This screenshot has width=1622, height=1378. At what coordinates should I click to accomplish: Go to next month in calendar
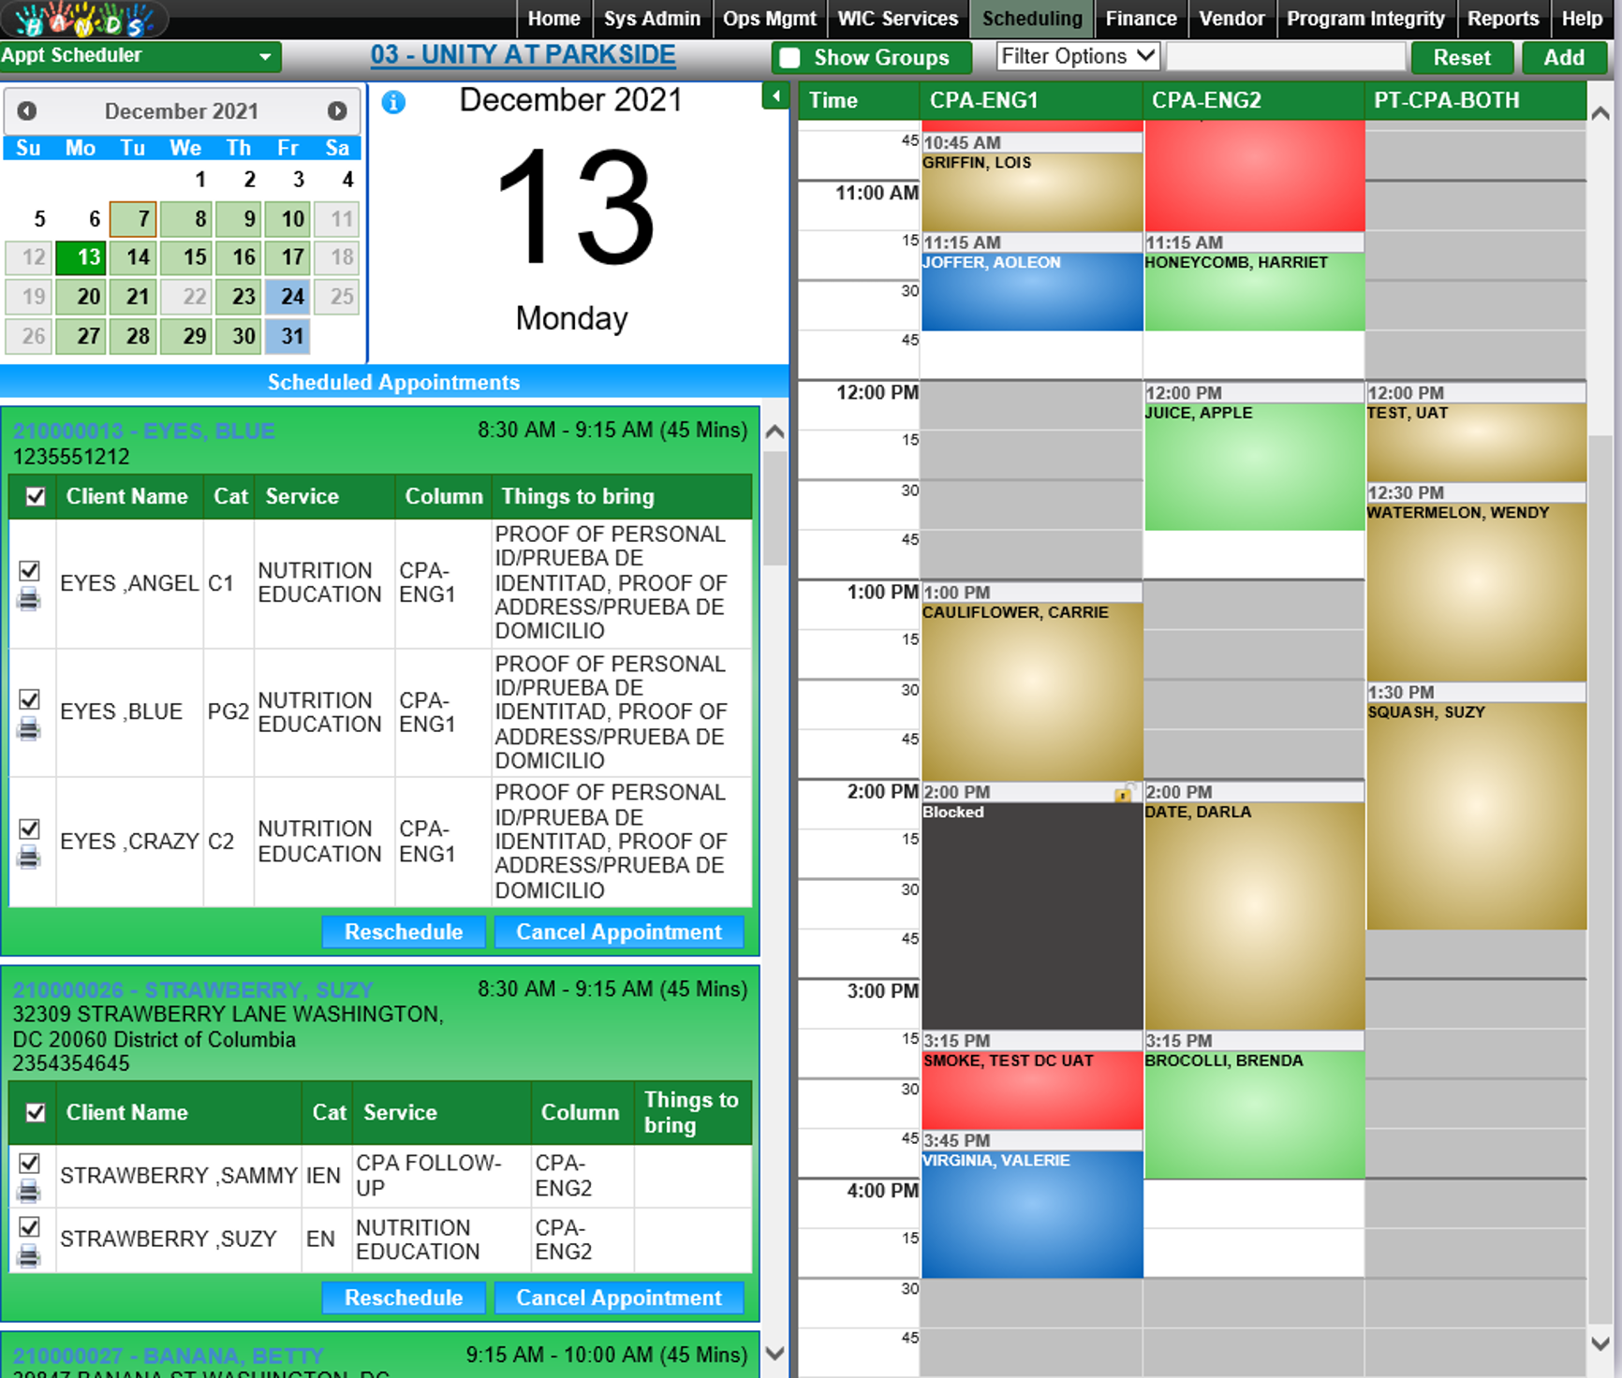(x=337, y=110)
